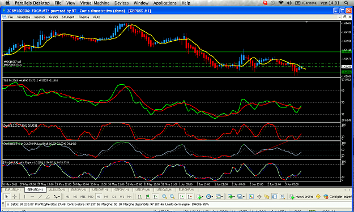
Task: Open Spotlight search magnifier
Action: pos(346,3)
